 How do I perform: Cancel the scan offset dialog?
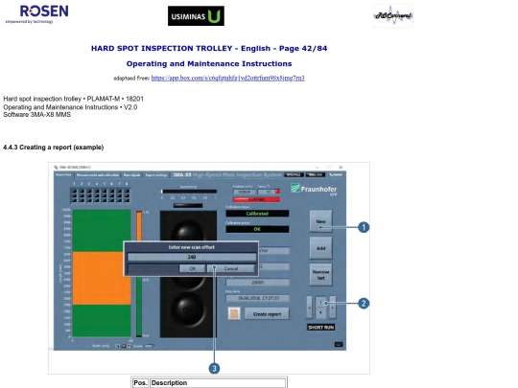point(231,268)
